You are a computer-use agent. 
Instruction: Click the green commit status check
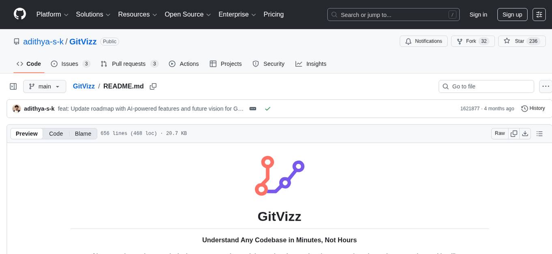click(x=267, y=108)
